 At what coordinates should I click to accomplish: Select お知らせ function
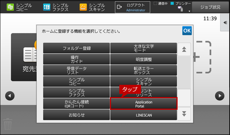[76, 115]
